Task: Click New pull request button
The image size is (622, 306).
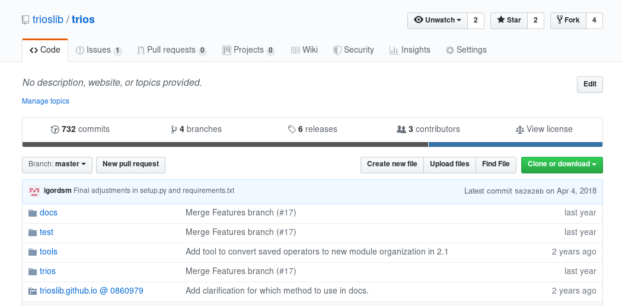Action: click(130, 165)
